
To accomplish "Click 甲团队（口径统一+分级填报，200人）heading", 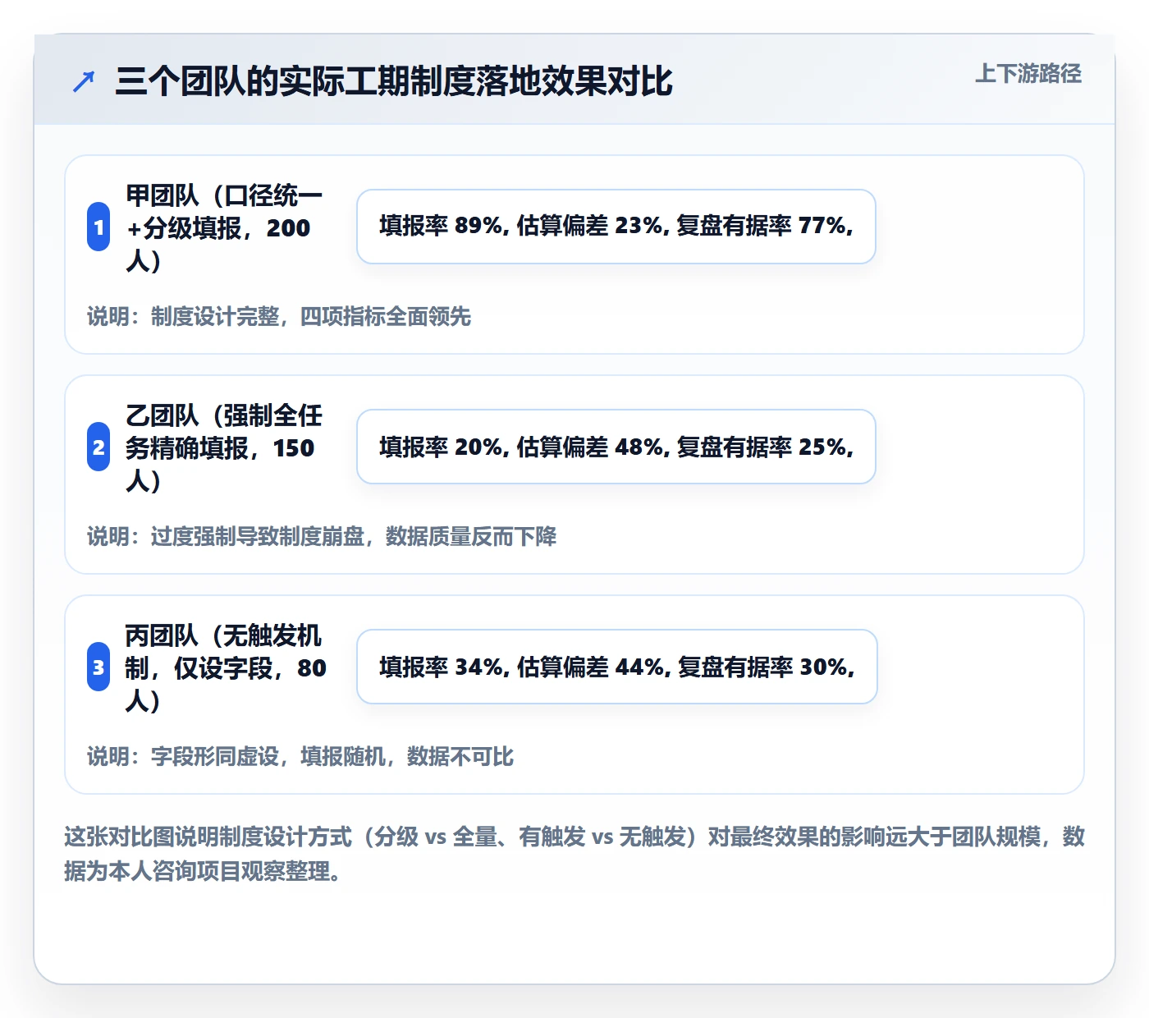I will point(224,227).
